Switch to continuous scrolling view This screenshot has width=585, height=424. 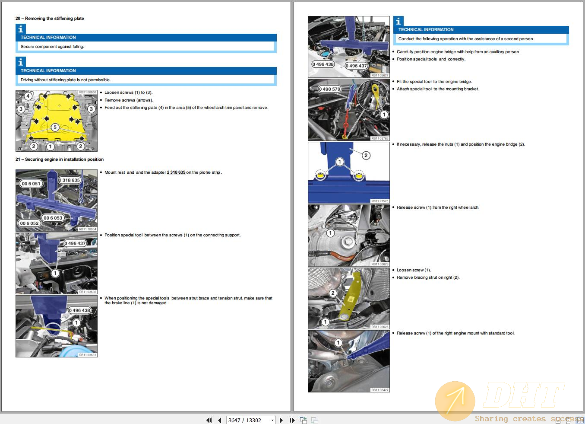(569, 421)
